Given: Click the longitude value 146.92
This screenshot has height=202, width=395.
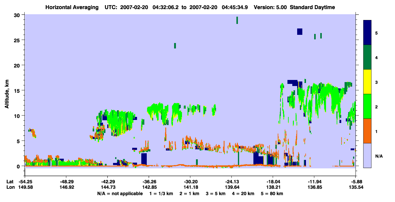Looking at the screenshot, I should pyautogui.click(x=66, y=187).
